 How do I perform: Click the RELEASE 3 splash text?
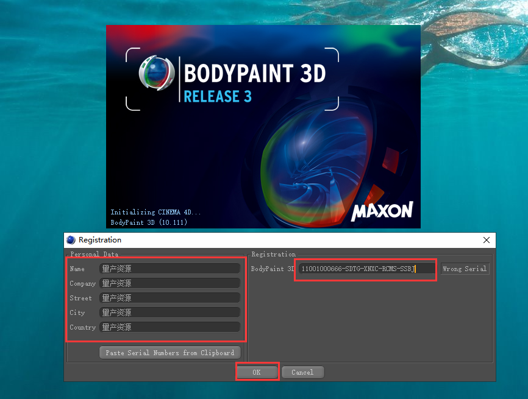[217, 96]
